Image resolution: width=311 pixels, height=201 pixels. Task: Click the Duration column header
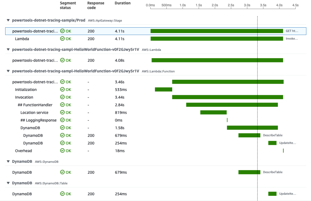click(122, 3)
